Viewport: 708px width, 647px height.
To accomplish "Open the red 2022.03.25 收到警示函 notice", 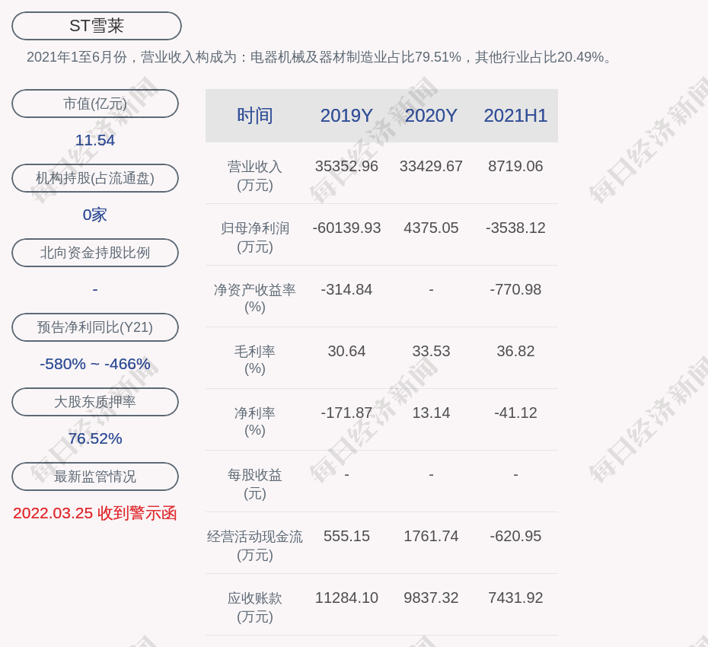I will (x=95, y=513).
